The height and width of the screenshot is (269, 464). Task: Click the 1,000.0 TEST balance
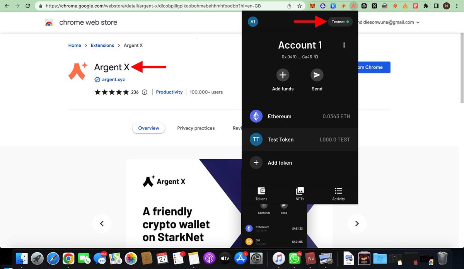pos(335,140)
